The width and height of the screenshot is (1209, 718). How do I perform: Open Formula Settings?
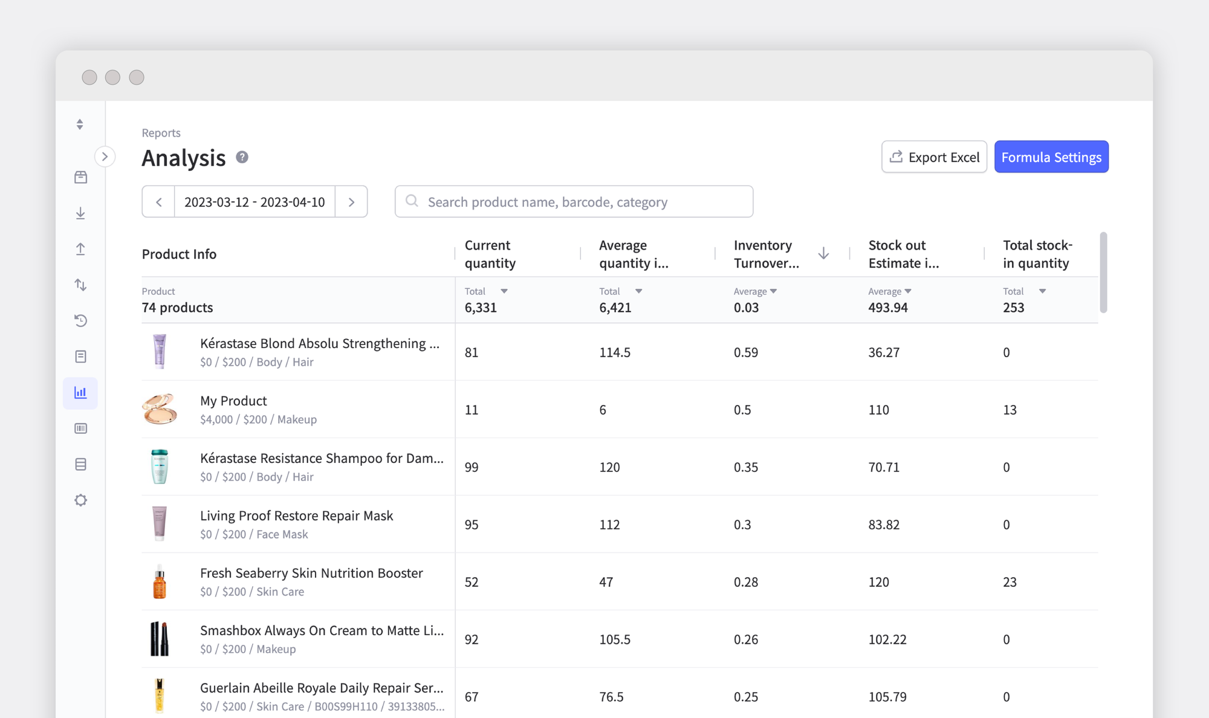click(1051, 157)
